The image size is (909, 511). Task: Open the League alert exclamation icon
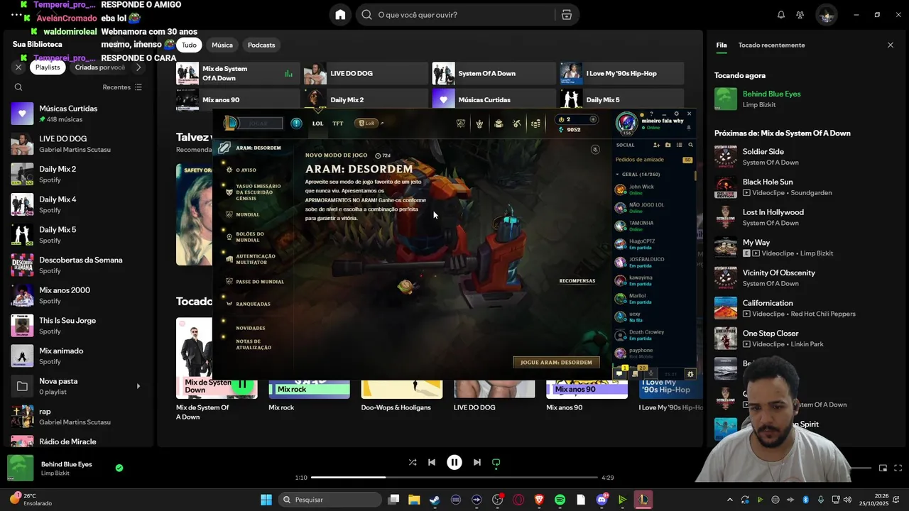296,123
